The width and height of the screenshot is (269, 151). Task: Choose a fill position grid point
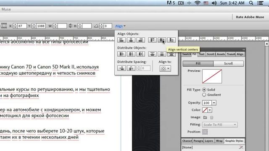(x=205, y=132)
